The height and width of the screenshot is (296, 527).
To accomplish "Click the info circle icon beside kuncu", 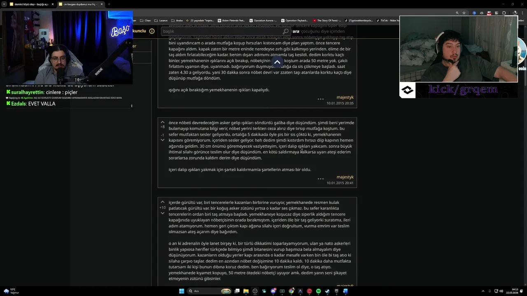I will pos(152,31).
